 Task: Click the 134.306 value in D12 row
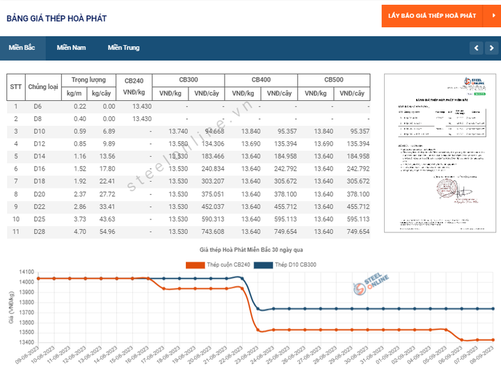[x=213, y=144]
